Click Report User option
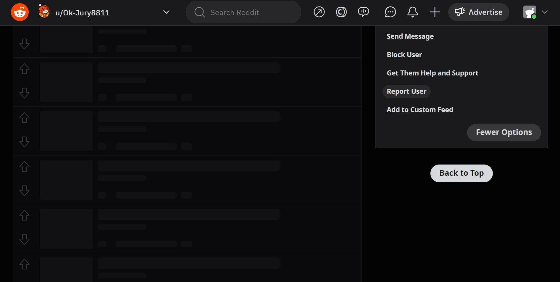560x282 pixels. (x=406, y=91)
